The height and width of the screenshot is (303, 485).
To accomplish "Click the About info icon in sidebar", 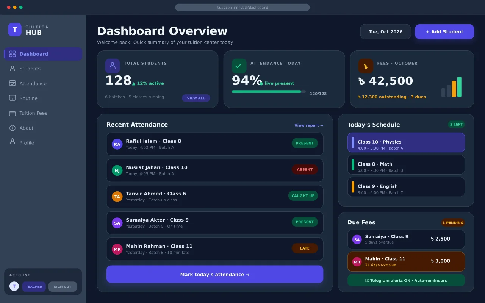I will [13, 128].
